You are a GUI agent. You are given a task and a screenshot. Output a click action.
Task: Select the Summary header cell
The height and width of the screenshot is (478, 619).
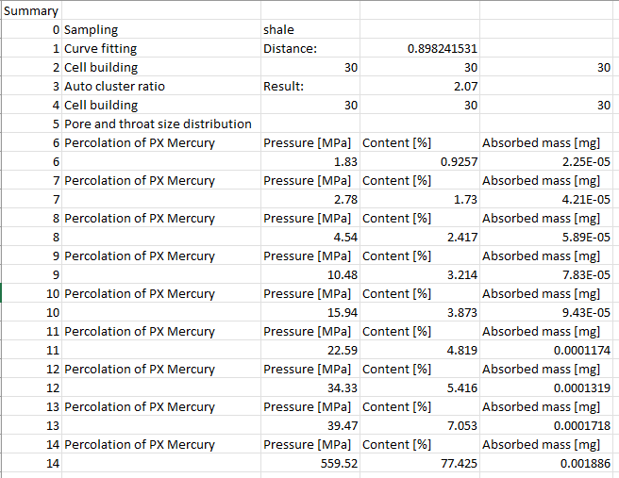[x=31, y=11]
